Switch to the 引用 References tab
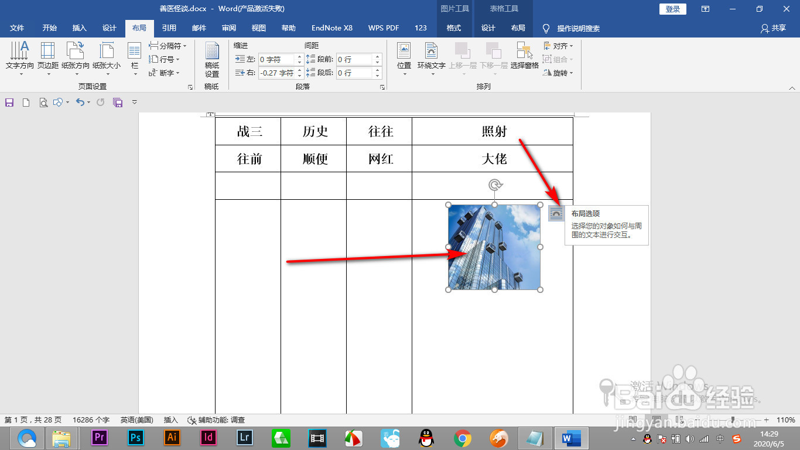The image size is (800, 450). [169, 28]
